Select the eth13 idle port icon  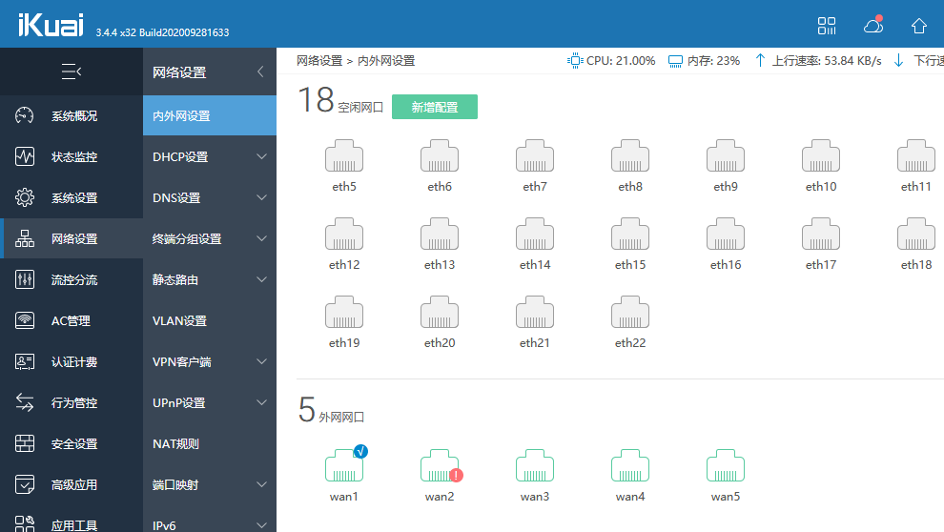[440, 235]
